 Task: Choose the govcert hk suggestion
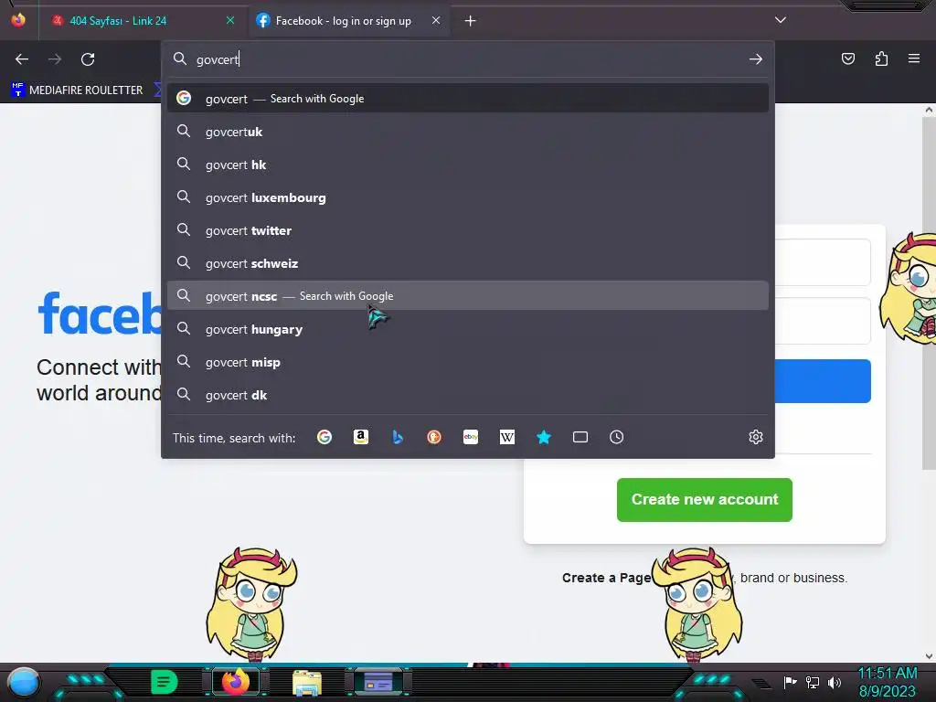click(x=468, y=165)
